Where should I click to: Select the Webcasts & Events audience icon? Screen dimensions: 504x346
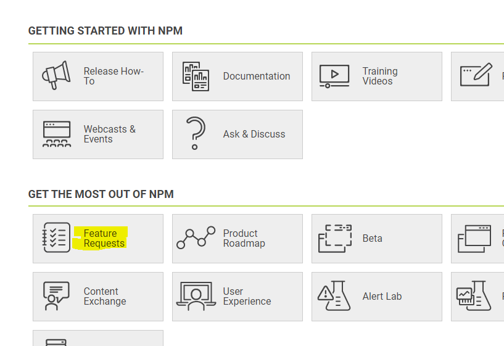[x=57, y=134]
